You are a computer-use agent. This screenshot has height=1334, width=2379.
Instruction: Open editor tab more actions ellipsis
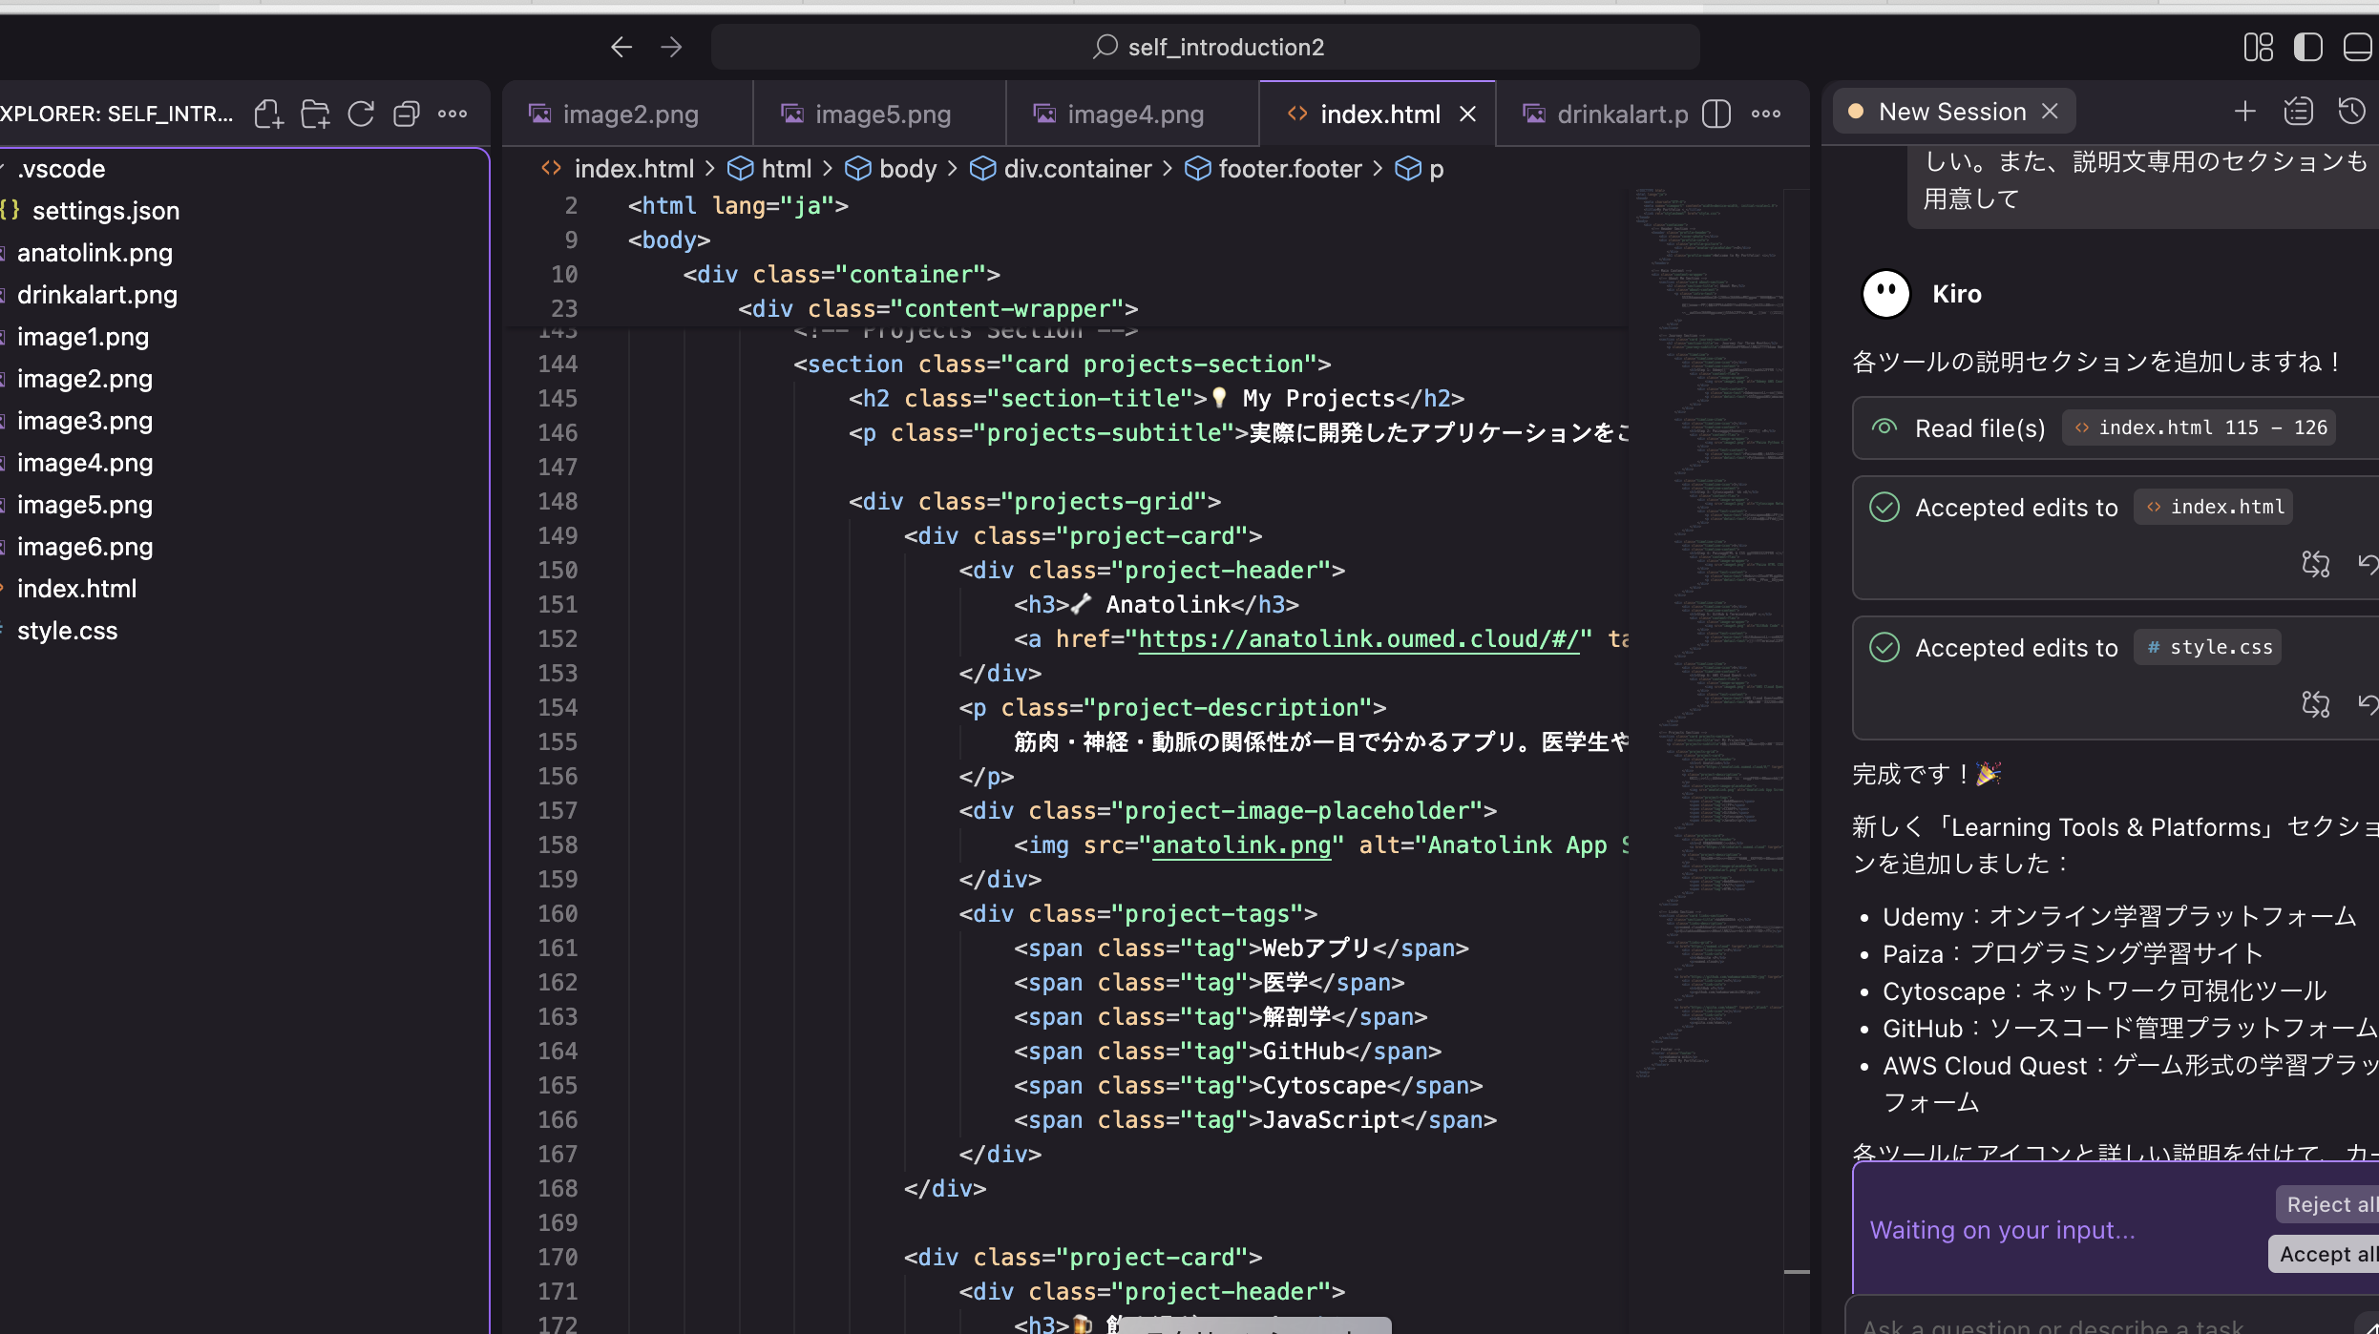point(1766,115)
